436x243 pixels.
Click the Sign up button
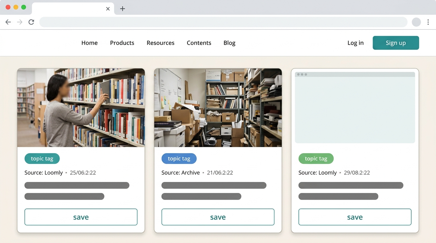[396, 43]
